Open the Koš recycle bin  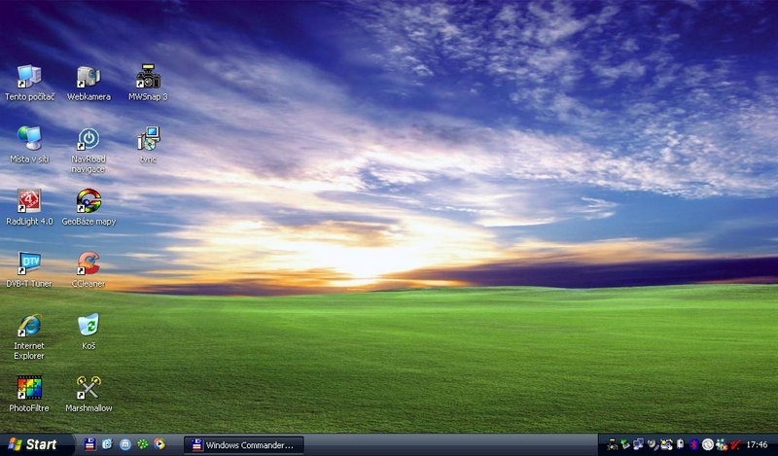coord(88,327)
